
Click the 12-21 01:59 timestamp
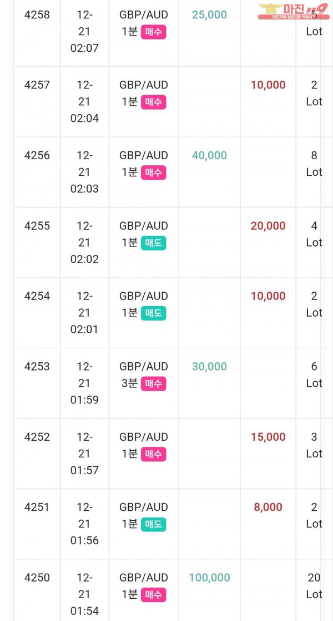coord(84,383)
